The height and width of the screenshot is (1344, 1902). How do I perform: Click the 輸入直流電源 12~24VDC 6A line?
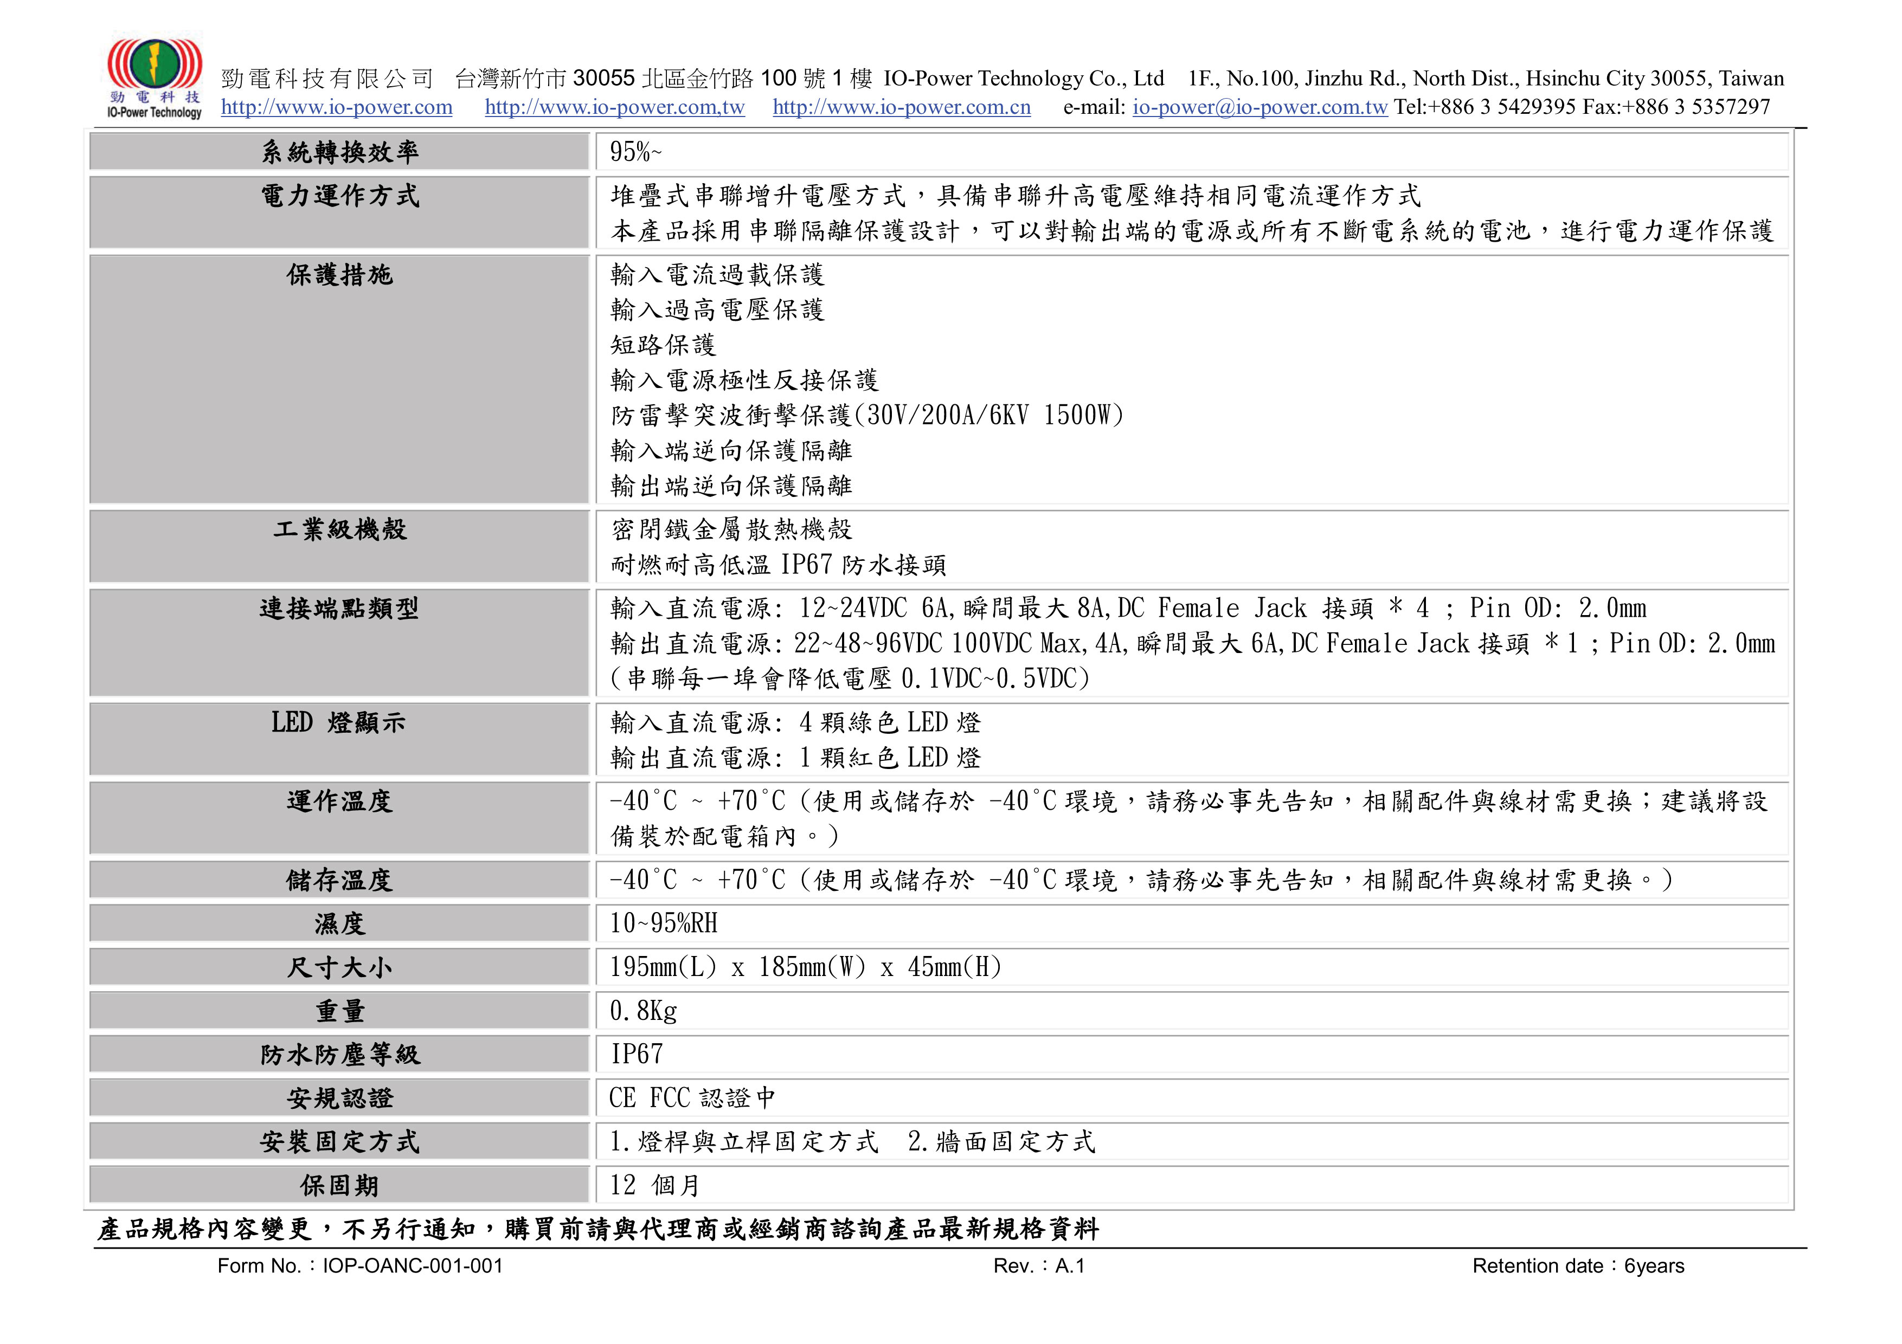coord(1128,609)
